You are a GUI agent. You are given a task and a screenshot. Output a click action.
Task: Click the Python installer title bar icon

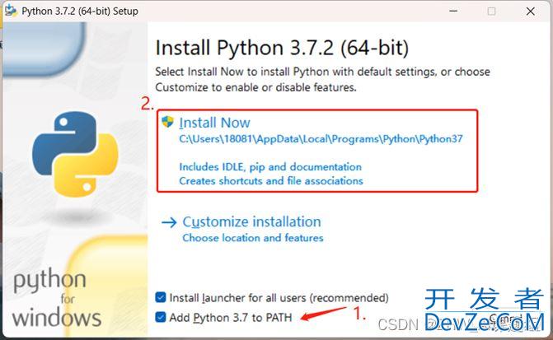11,11
